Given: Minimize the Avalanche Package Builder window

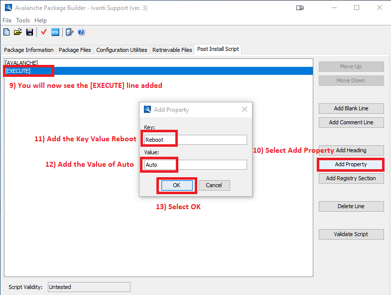Looking at the screenshot, I should pos(334,8).
